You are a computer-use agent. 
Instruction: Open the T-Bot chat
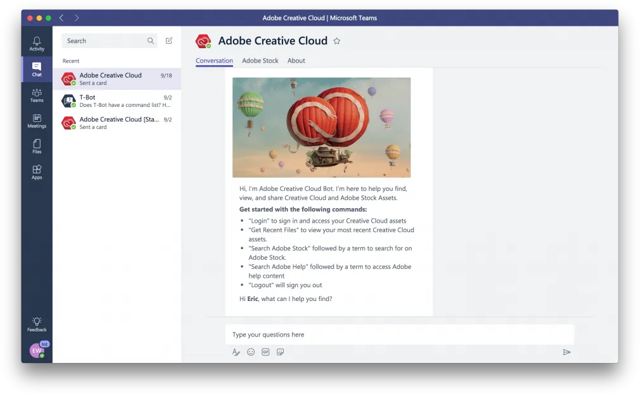(117, 101)
